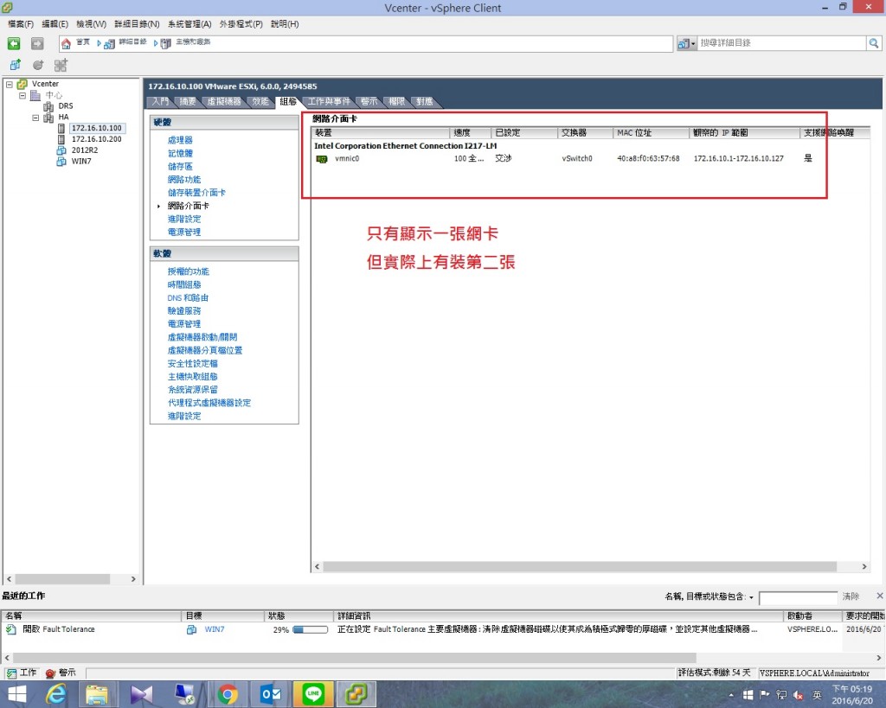Open the 檢視(W) menu
The width and height of the screenshot is (886, 708).
click(91, 23)
